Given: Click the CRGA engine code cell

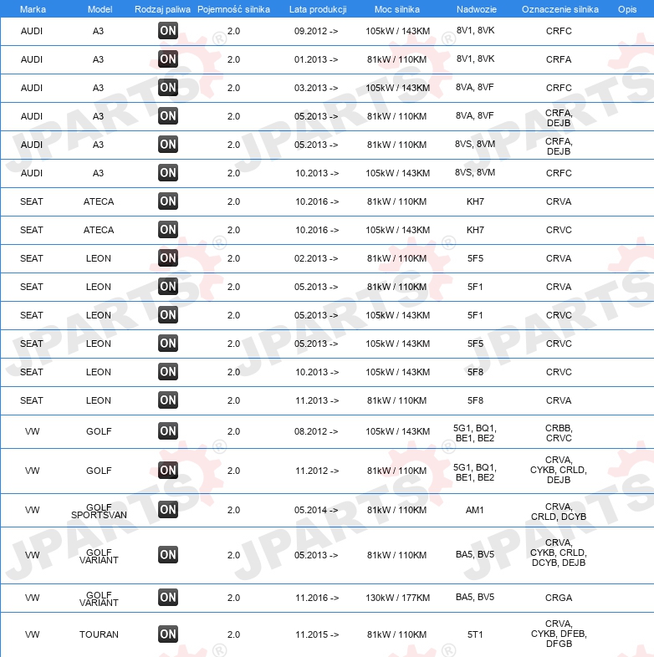Looking at the screenshot, I should pos(559,598).
